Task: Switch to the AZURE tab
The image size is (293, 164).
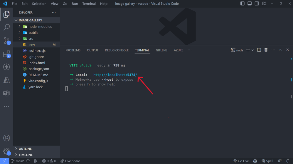Action: (x=179, y=50)
